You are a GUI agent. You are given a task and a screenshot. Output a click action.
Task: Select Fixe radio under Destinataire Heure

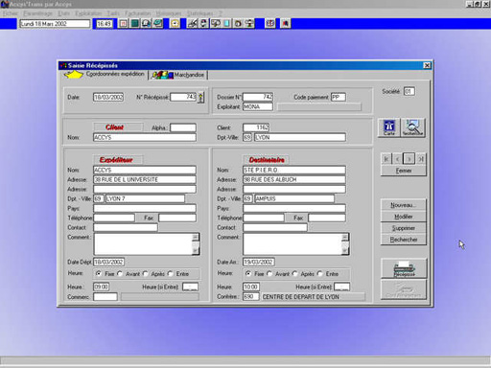click(x=248, y=274)
